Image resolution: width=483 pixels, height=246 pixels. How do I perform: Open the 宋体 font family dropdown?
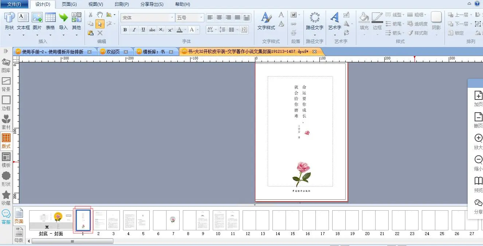172,17
